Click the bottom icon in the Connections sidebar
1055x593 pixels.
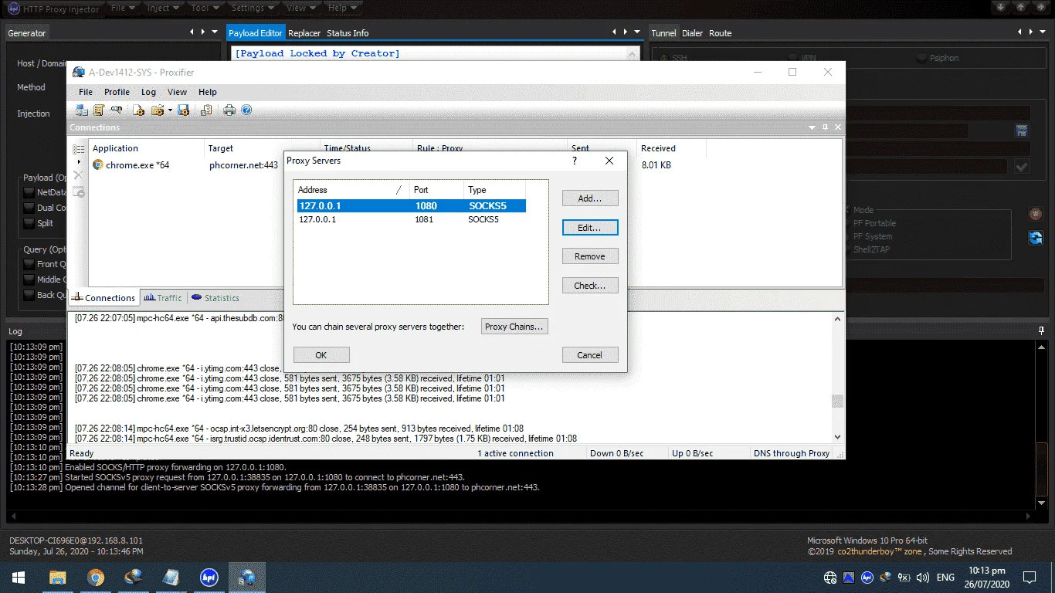tap(78, 191)
